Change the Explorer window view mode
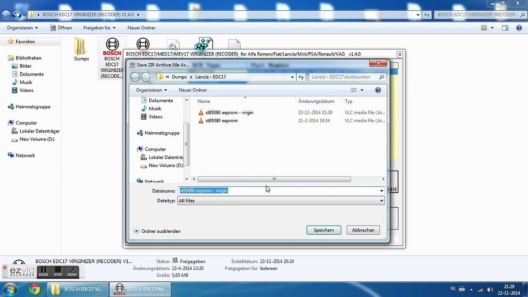 (484, 28)
